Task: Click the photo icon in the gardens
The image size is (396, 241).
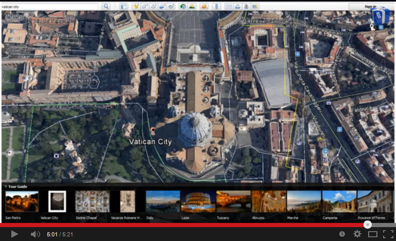Action: [x=56, y=156]
